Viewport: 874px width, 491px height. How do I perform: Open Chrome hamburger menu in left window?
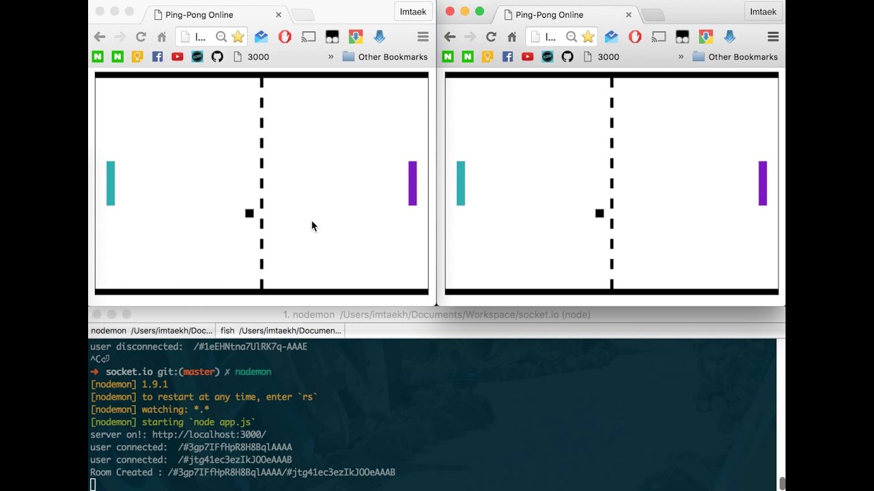(x=423, y=37)
